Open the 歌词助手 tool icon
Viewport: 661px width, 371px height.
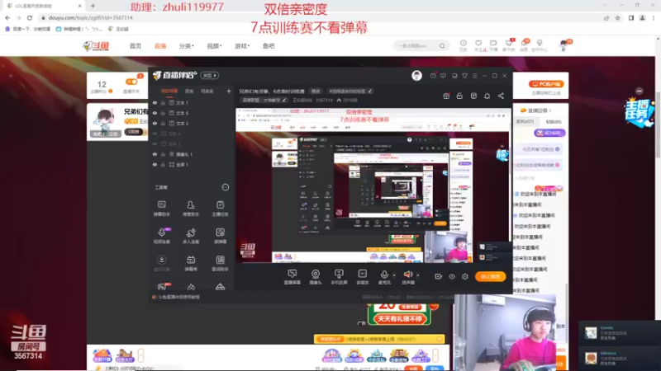click(x=220, y=263)
